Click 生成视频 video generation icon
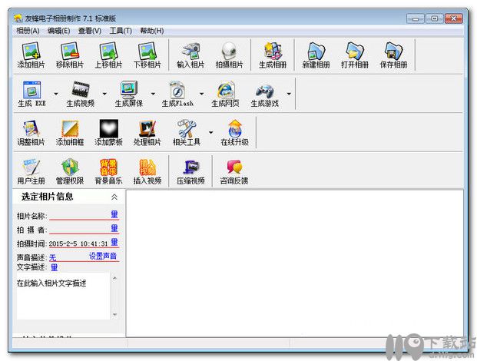Image resolution: width=477 pixels, height=361 pixels. 81,94
